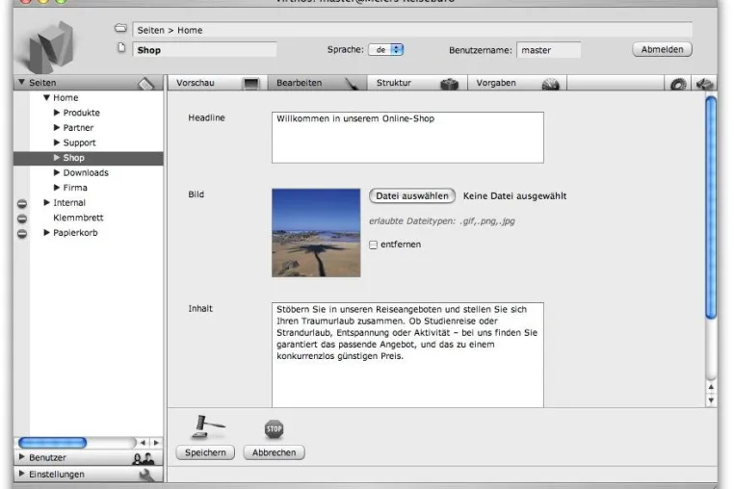Viewport: 734px width, 489px height.
Task: Click the minus icon beside Papierkorb
Action: [x=22, y=234]
